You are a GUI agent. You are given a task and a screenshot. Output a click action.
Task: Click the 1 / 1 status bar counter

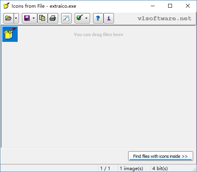tap(105, 169)
